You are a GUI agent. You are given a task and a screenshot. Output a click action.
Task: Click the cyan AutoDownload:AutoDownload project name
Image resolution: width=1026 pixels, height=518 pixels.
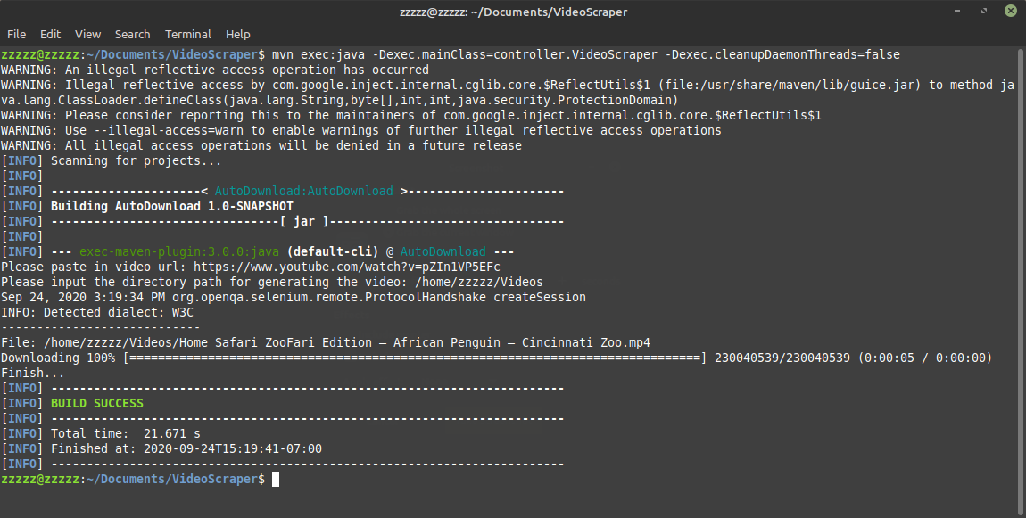pyautogui.click(x=303, y=191)
